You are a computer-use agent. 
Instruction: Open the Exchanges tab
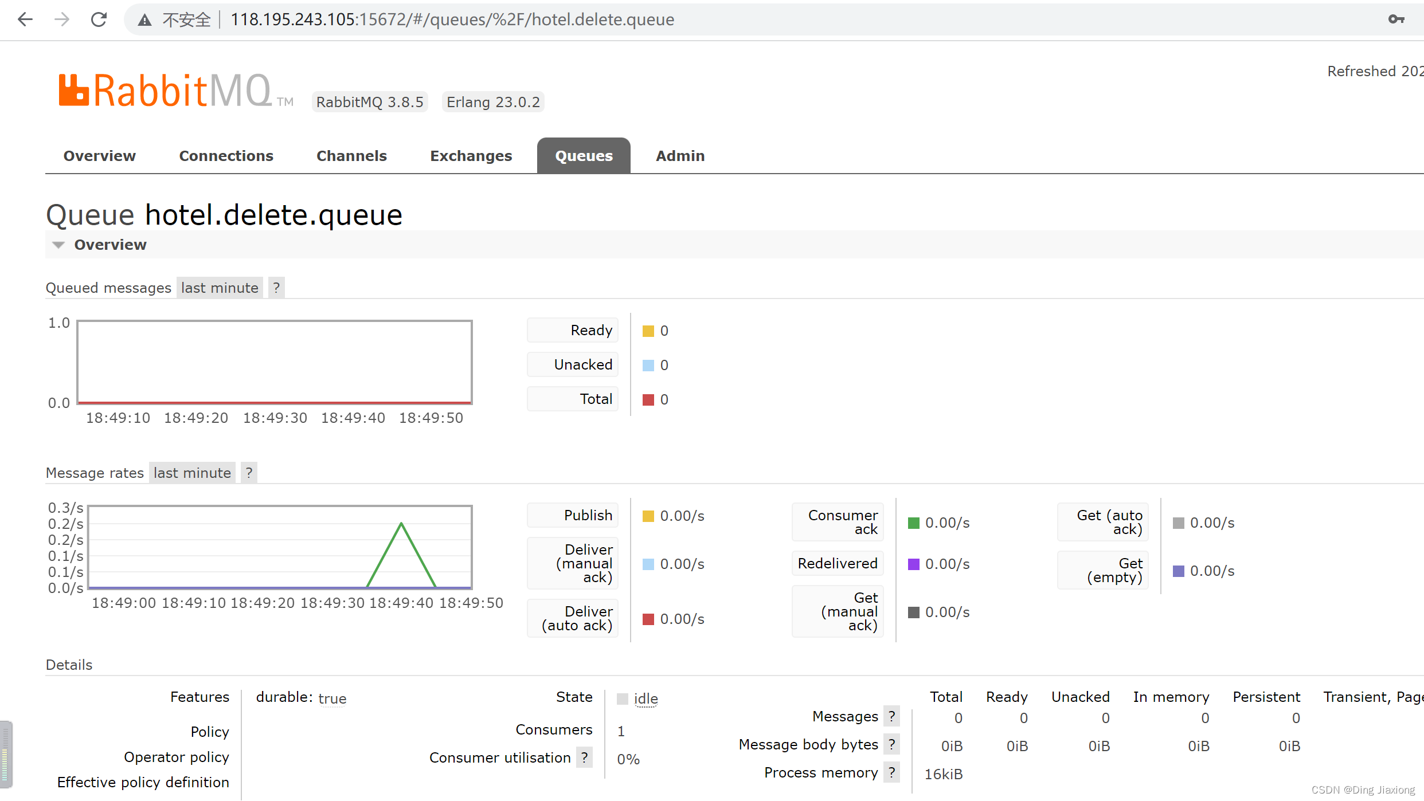coord(471,156)
